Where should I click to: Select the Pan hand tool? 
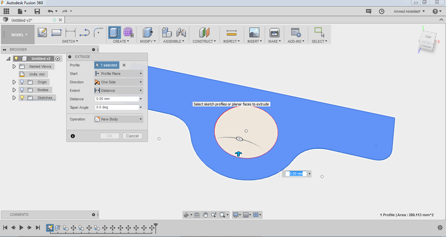(205, 215)
